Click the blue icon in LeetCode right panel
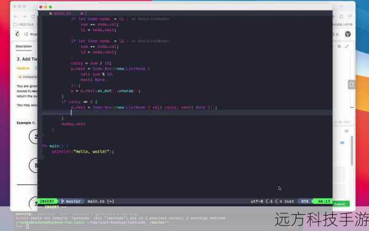The height and width of the screenshot is (231, 369). (x=342, y=143)
